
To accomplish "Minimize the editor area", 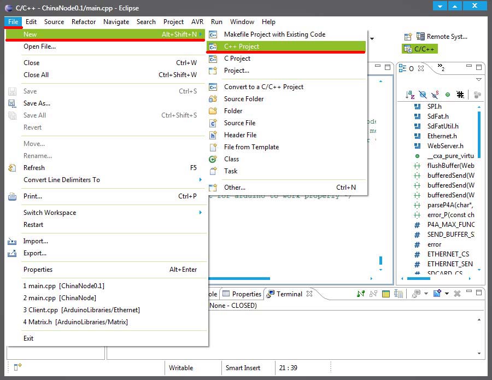I will (378, 66).
